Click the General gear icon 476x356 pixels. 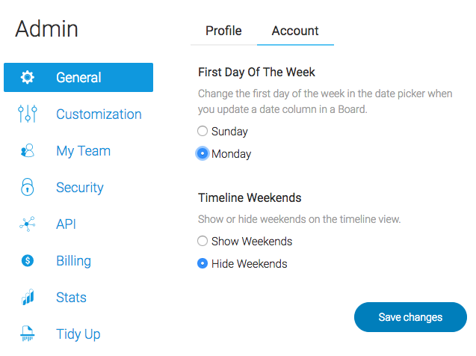coord(28,78)
